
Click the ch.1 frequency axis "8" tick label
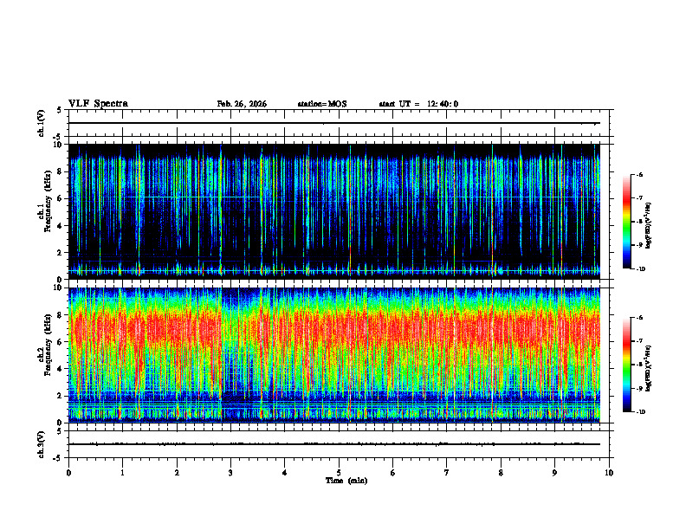61,171
